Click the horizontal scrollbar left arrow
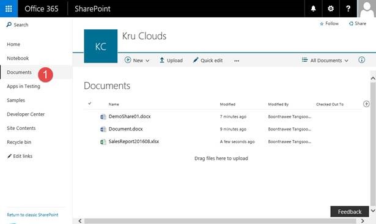The image size is (376, 224). 80,221
